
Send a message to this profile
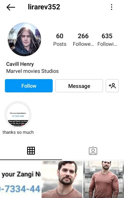[79, 86]
